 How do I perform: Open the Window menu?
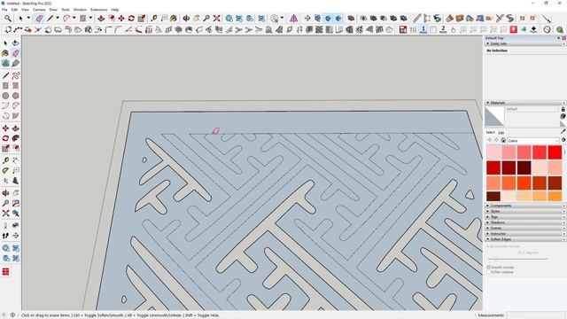coord(80,10)
